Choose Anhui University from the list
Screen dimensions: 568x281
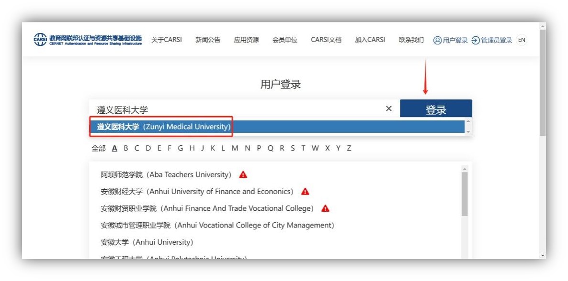click(147, 242)
